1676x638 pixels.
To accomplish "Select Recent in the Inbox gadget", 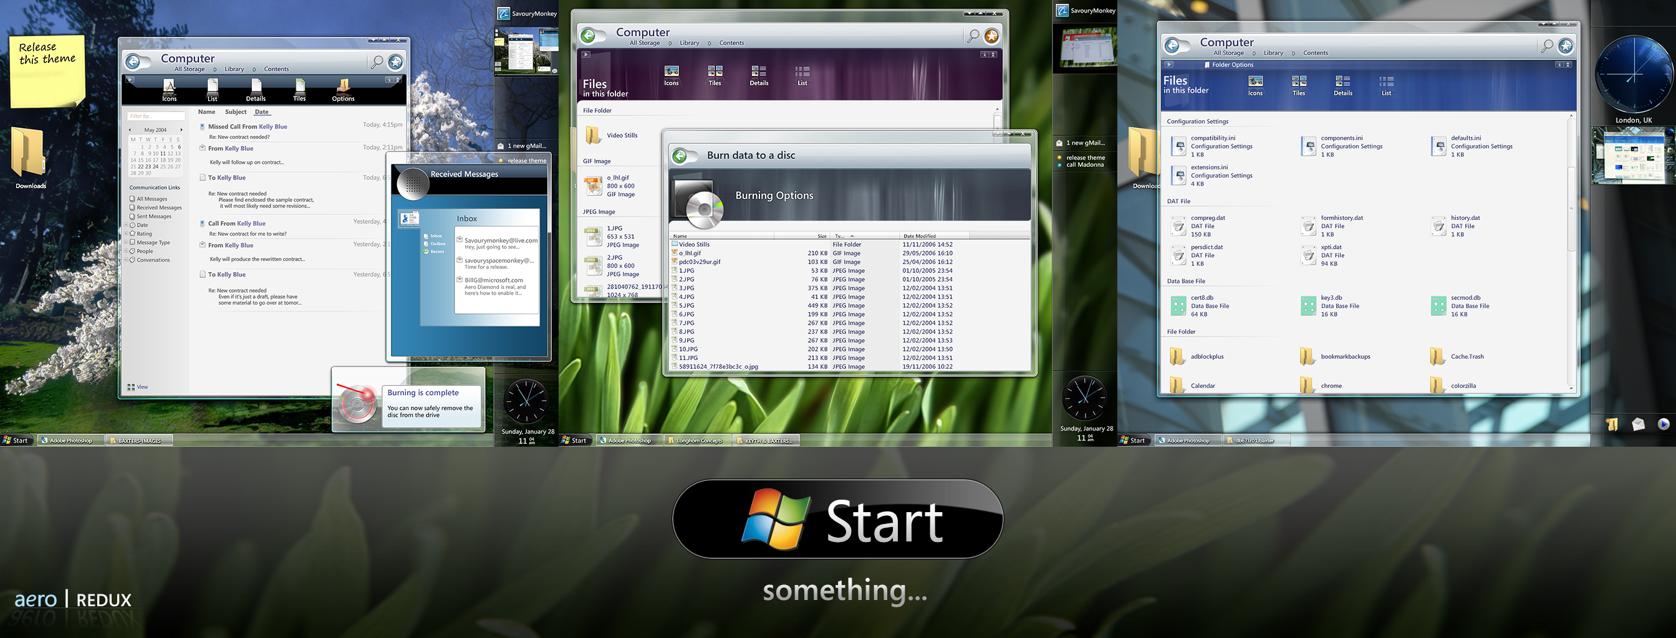I will pos(434,252).
